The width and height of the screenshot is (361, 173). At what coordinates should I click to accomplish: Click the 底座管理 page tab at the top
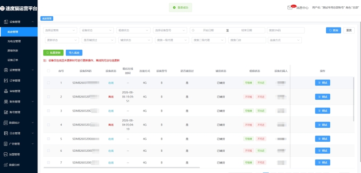(x=47, y=19)
